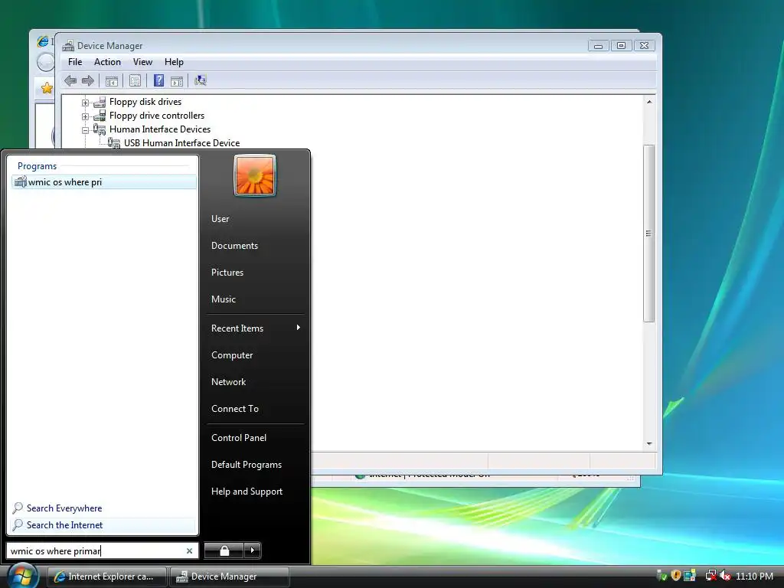Open the Windows Security Alerts shield icon
Viewport: 784px width, 588px height.
pyautogui.click(x=675, y=576)
